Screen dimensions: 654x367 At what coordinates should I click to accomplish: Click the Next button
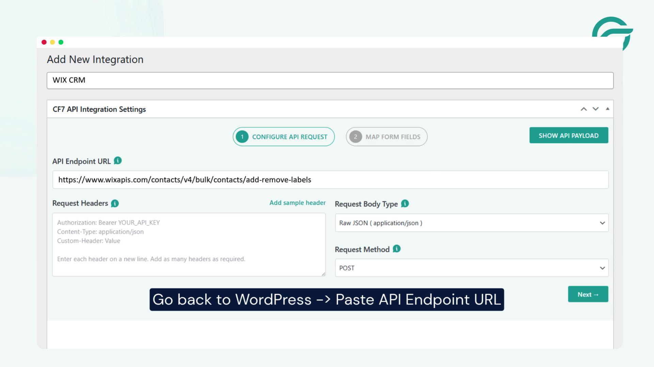tap(588, 294)
